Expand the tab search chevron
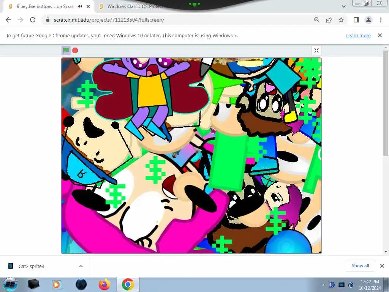Viewport: 389px width, 292px height. tap(343, 6)
